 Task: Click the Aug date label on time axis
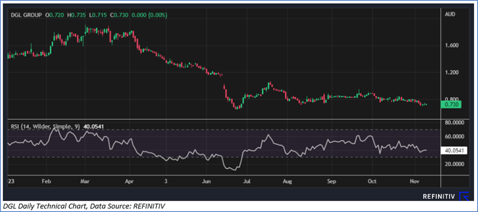tap(287, 181)
